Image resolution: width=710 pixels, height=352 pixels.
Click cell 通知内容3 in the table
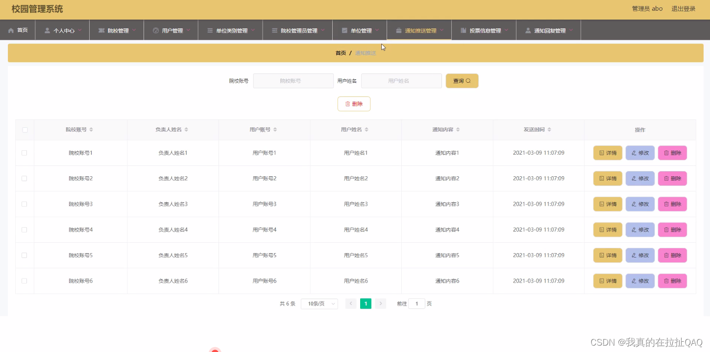[x=447, y=204]
